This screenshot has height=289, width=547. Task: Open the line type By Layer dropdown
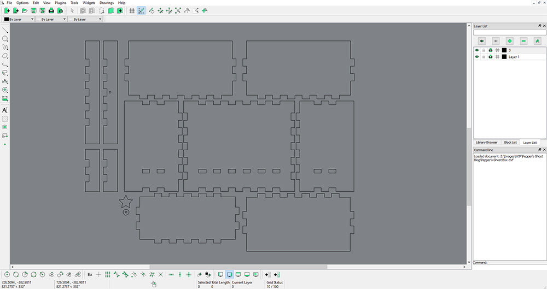[85, 19]
